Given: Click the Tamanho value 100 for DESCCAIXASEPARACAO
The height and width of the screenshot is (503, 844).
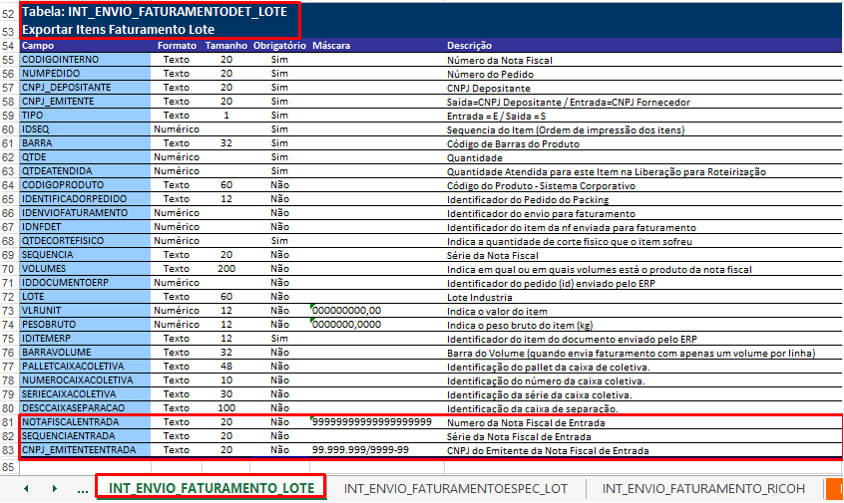Looking at the screenshot, I should coord(226,409).
